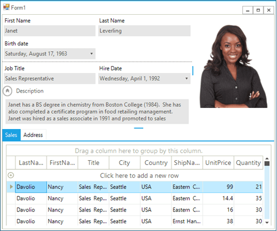The height and width of the screenshot is (231, 277).
Task: Click the current row indicator arrow beside Davolio
Action: coord(11,187)
